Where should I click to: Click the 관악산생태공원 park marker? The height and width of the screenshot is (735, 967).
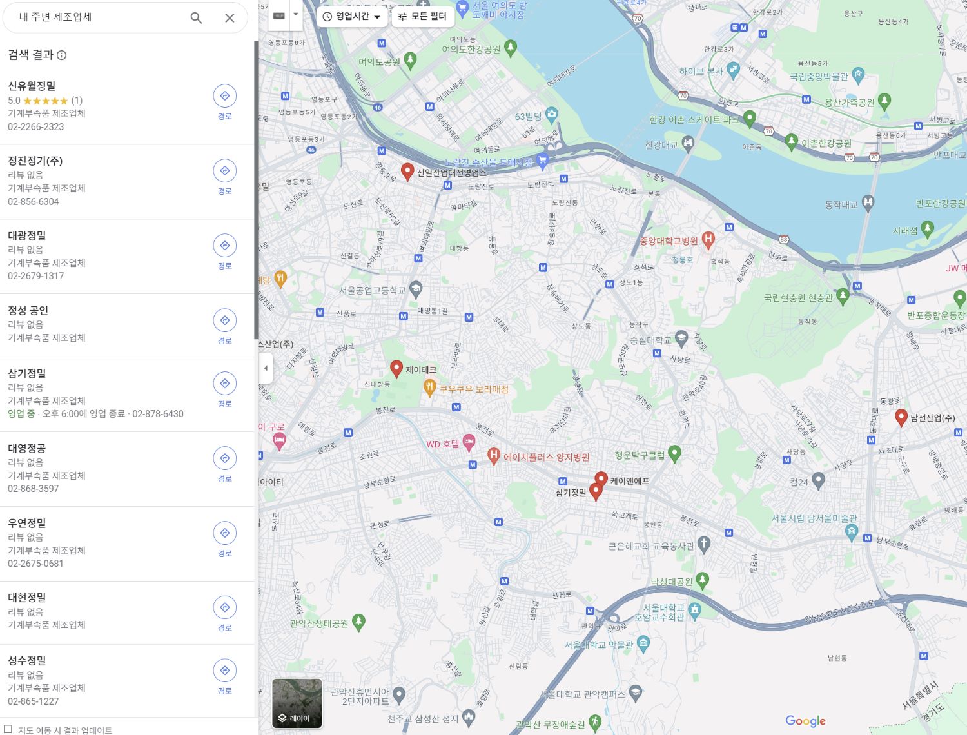tap(359, 622)
